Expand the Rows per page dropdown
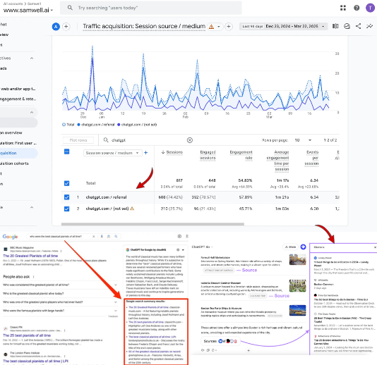The width and height of the screenshot is (377, 365). tap(303, 140)
